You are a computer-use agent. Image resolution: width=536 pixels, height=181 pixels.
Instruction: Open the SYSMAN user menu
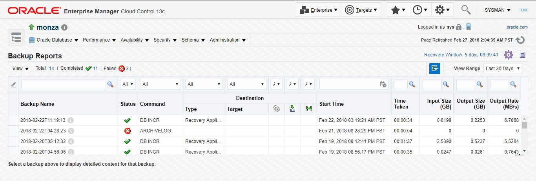click(498, 10)
